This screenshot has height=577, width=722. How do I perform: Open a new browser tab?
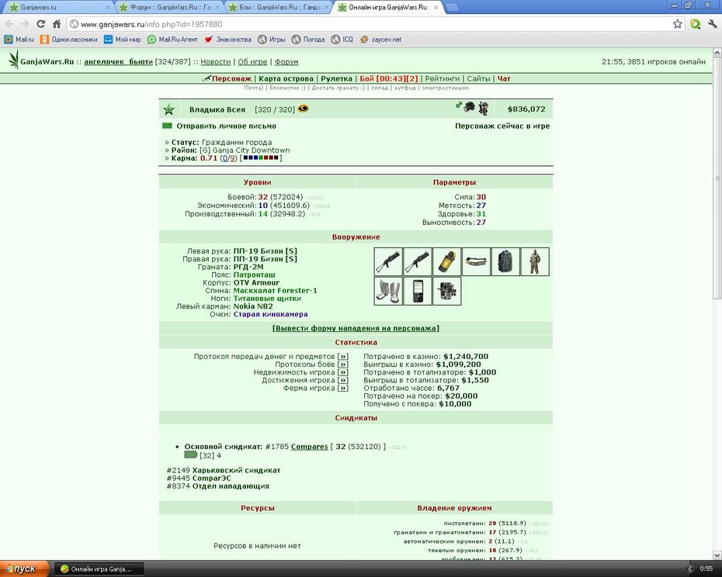tap(452, 7)
